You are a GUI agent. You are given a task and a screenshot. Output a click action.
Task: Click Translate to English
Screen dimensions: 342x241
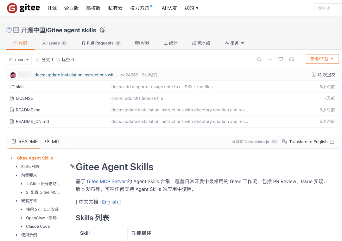[308, 141]
